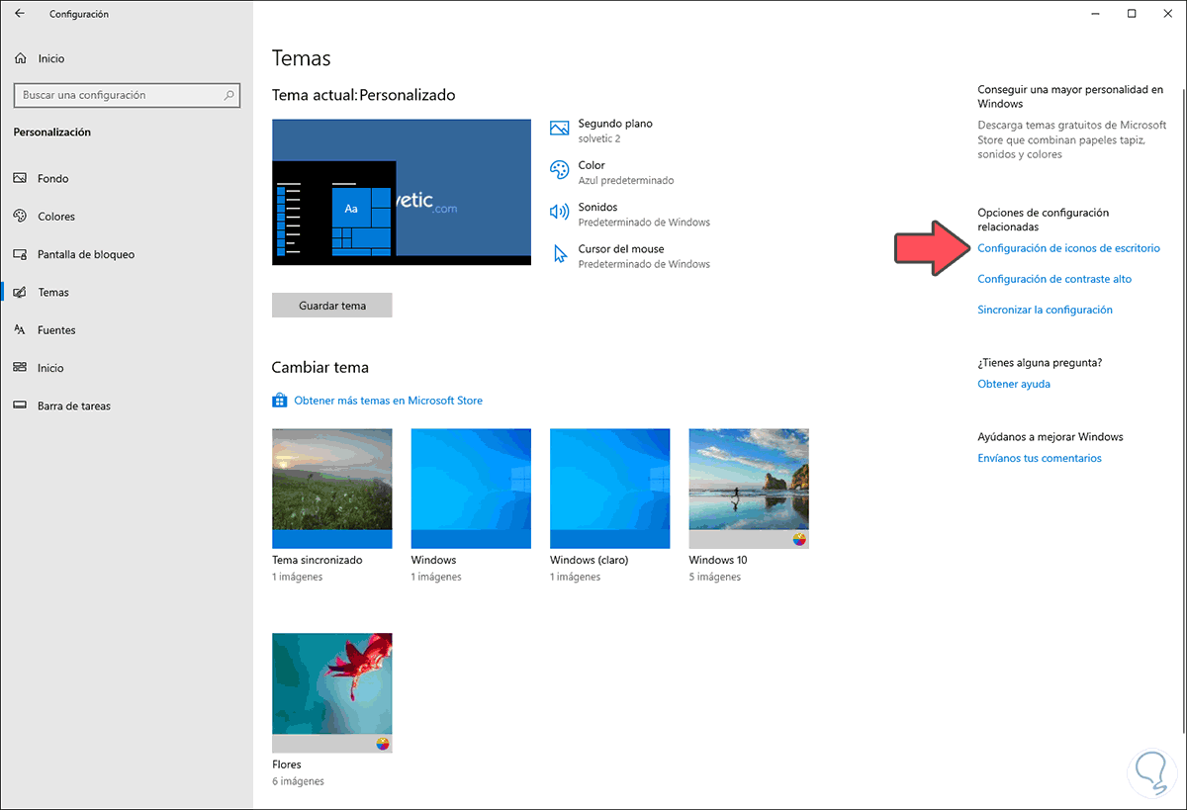Click the Fuentes letter icon in sidebar
The width and height of the screenshot is (1187, 810).
point(20,329)
